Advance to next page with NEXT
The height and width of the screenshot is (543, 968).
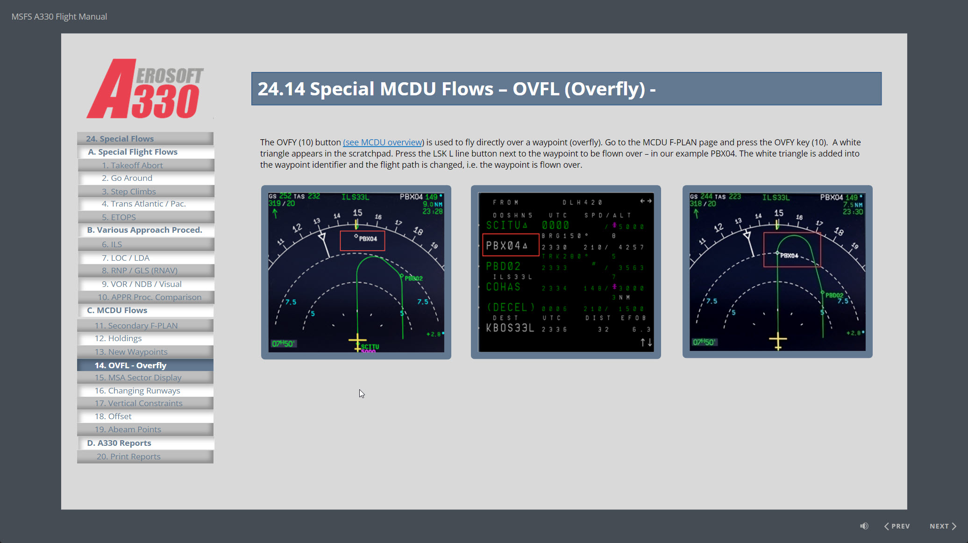[943, 526]
